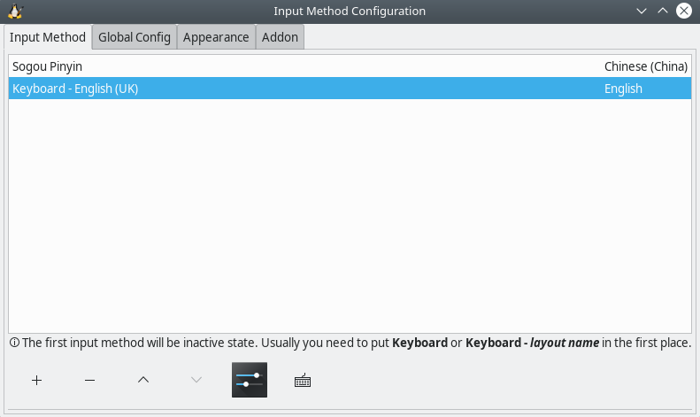Viewport: 700px width, 417px height.
Task: Open keyboard layout icon button
Action: [303, 380]
